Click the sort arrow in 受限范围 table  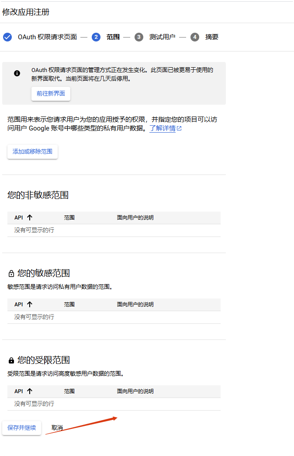[30, 391]
